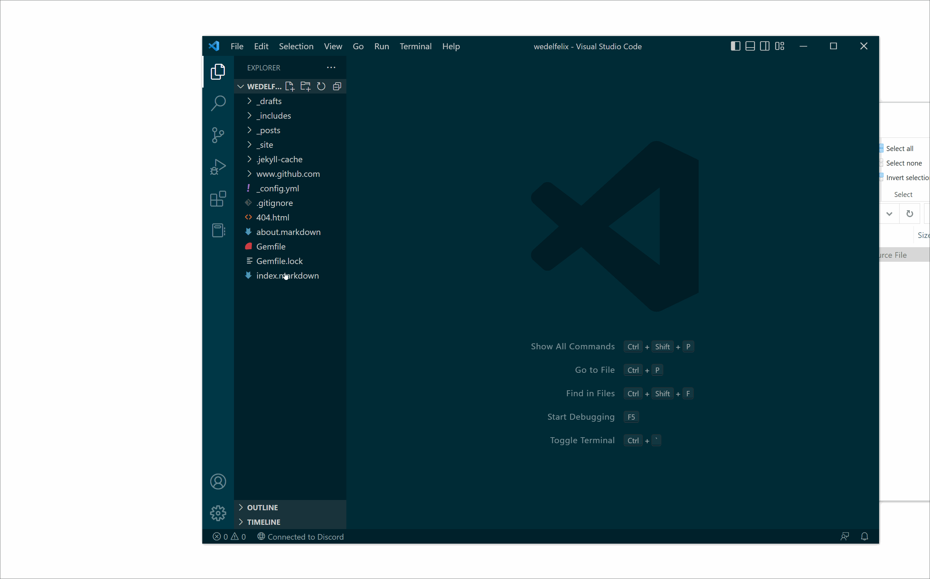930x579 pixels.
Task: Open the Manage gear icon
Action: coord(218,513)
